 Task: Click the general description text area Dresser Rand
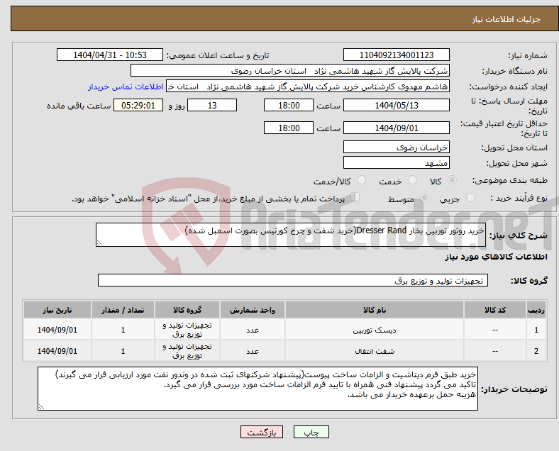click(291, 235)
